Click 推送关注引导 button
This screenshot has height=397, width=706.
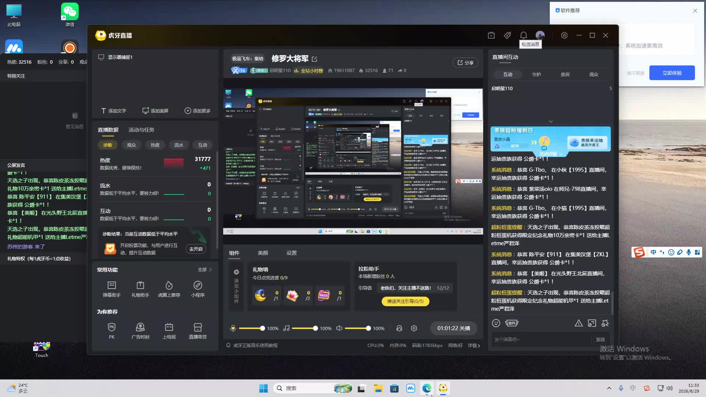[x=405, y=301]
